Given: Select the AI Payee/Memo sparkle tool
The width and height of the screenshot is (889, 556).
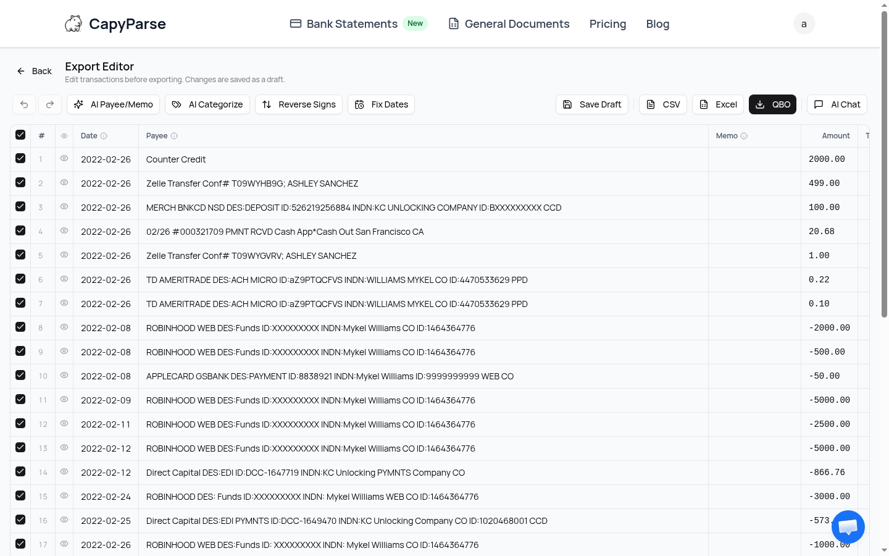Looking at the screenshot, I should pyautogui.click(x=113, y=104).
